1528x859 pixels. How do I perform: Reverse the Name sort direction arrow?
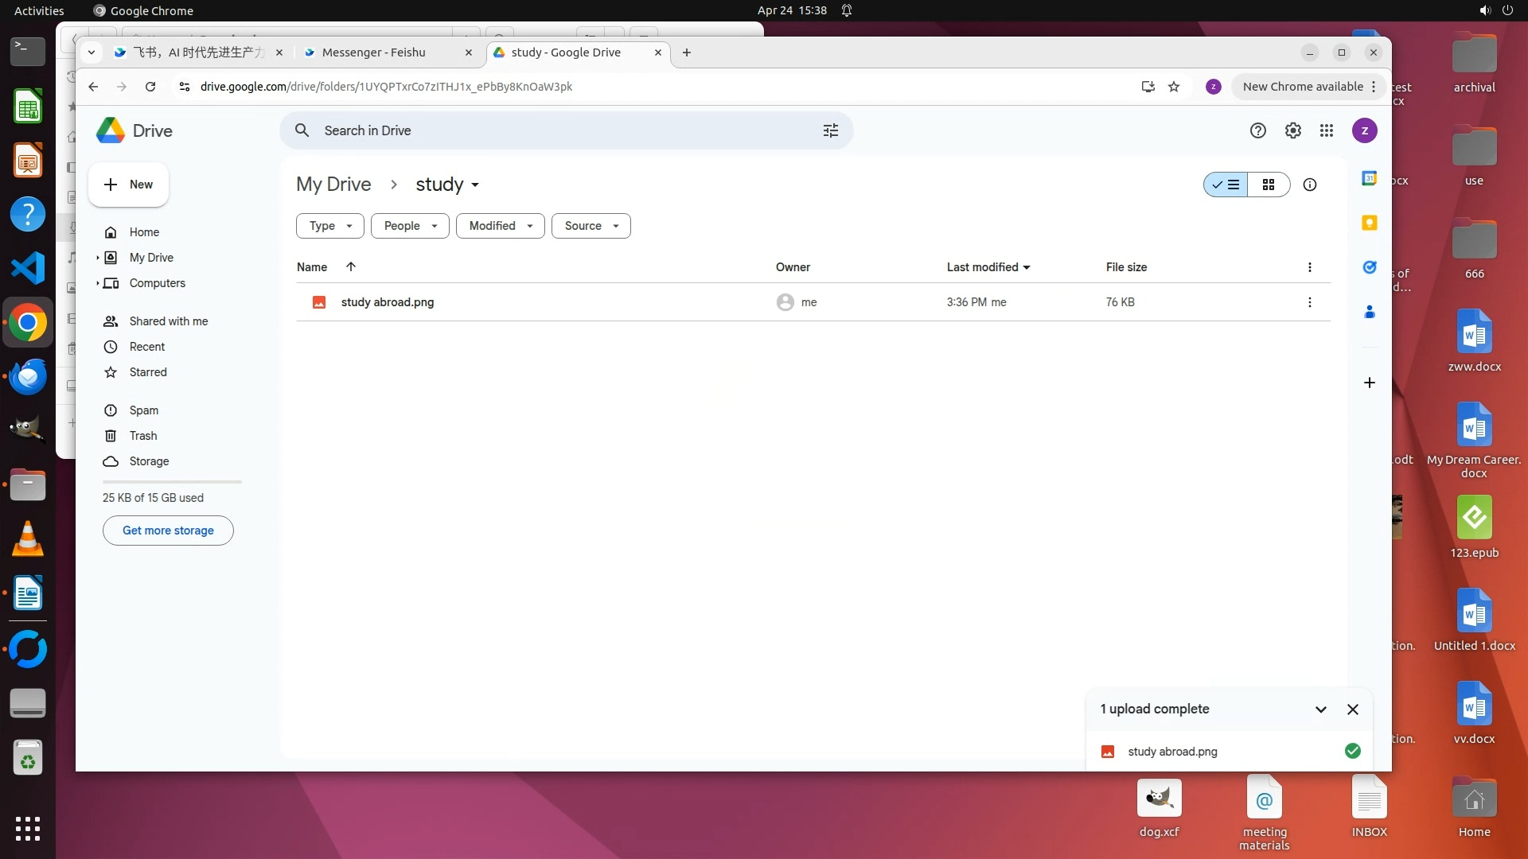click(x=350, y=267)
